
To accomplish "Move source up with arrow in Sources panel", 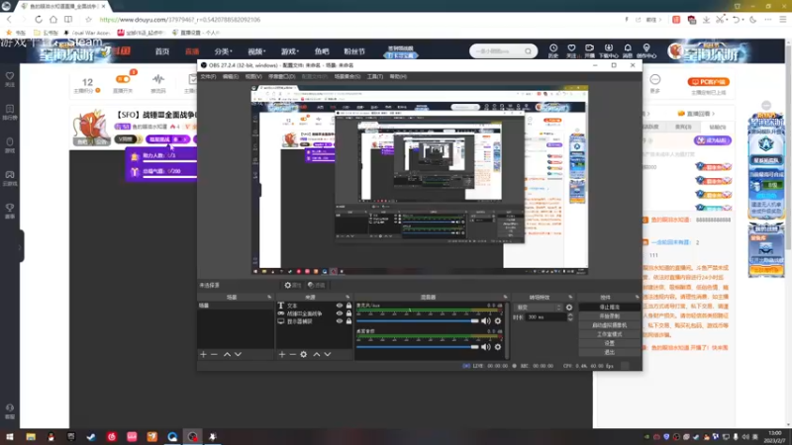I will 317,355.
